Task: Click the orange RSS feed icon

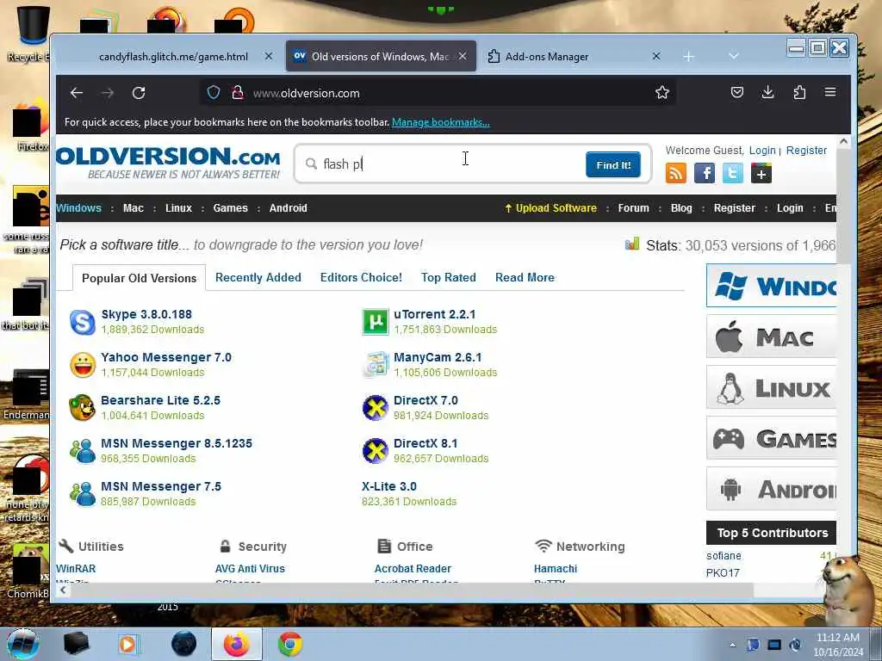Action: 675,173
